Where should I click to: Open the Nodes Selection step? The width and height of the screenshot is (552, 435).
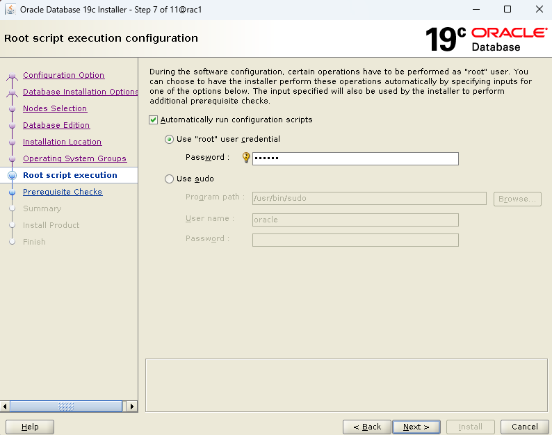coord(55,108)
